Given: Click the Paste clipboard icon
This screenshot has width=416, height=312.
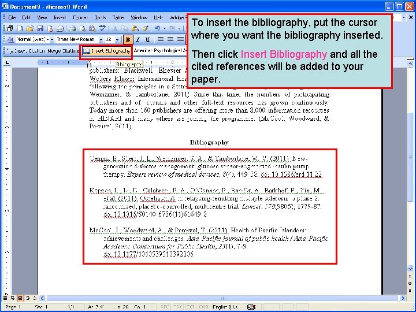Looking at the screenshot, I should click(x=135, y=28).
